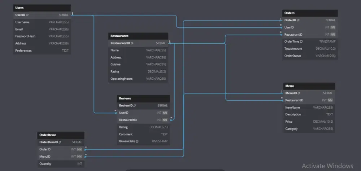The width and height of the screenshot is (361, 171).
Task: Click the NN badge on Reviews UserID row
Action: pyautogui.click(x=165, y=113)
